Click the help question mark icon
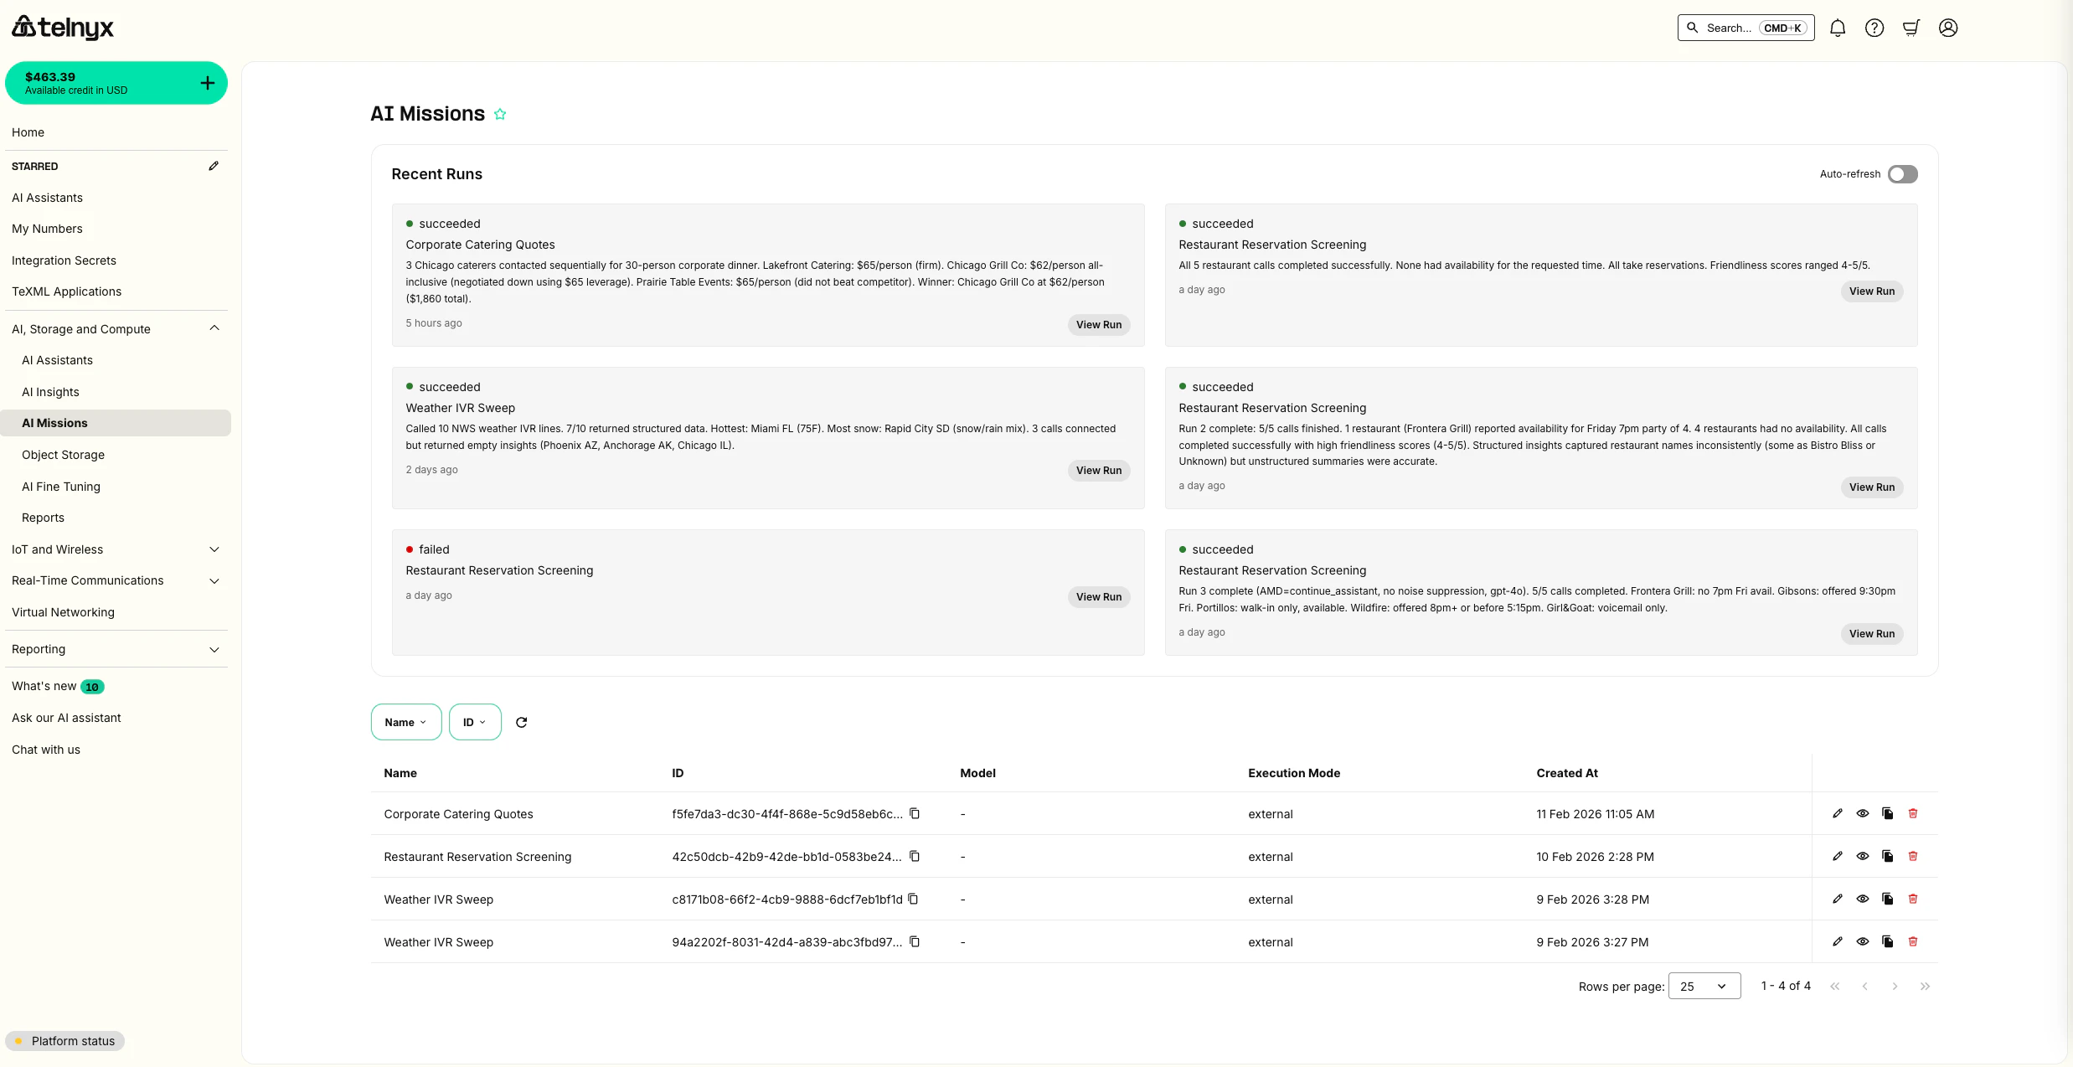The width and height of the screenshot is (2073, 1067). click(1874, 28)
